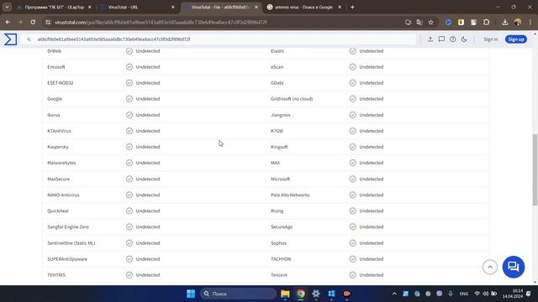
Task: Click the SUPERAntiSpyware engine name
Action: click(67, 259)
